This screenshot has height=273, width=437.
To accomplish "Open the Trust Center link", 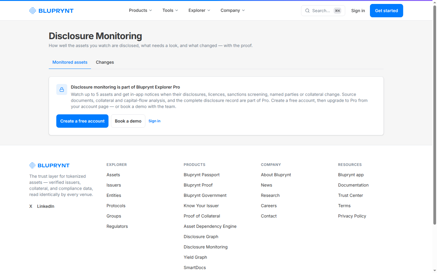I will click(x=351, y=195).
